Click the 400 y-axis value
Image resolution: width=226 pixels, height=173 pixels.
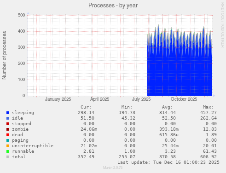[x=22, y=31]
